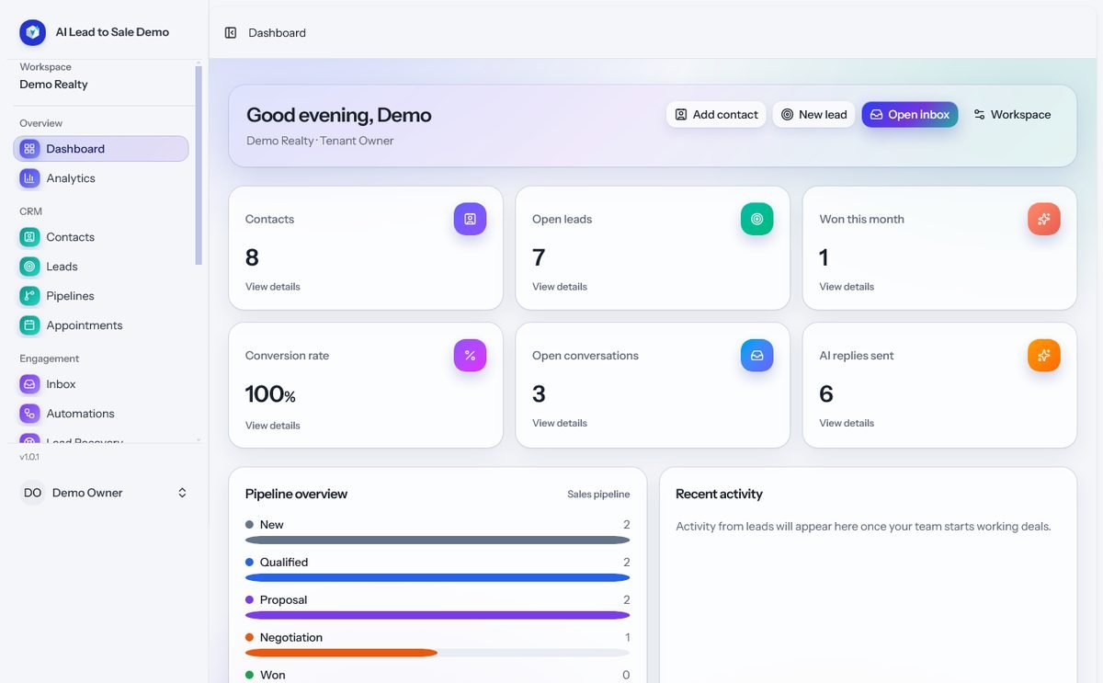This screenshot has height=683, width=1103.
Task: Click the Contacts icon in the sidebar
Action: pyautogui.click(x=29, y=237)
